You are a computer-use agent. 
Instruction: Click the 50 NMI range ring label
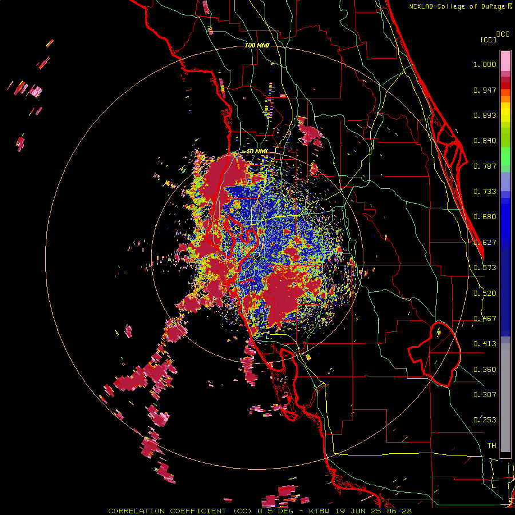[257, 152]
